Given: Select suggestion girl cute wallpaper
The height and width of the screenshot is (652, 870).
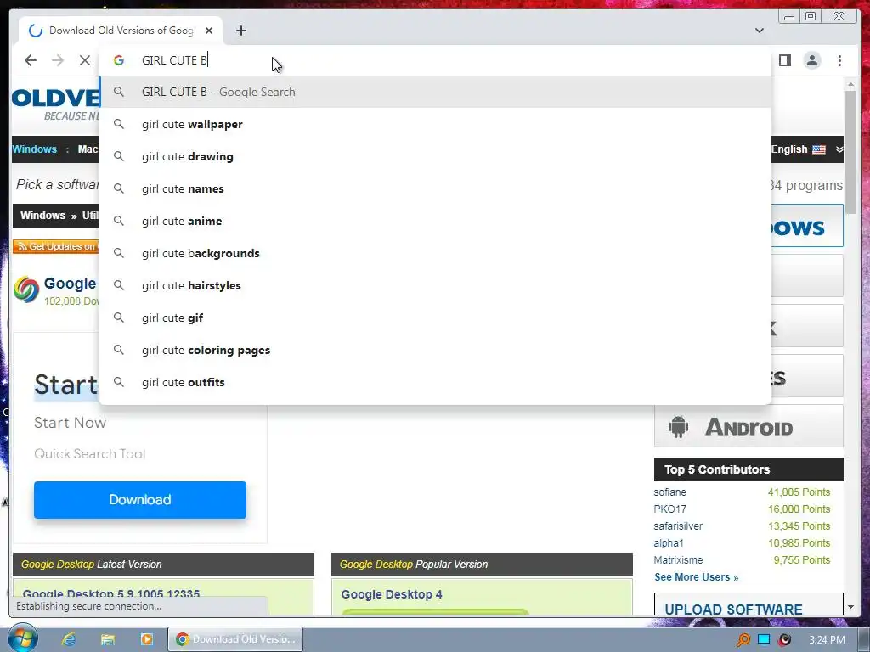Looking at the screenshot, I should (435, 124).
